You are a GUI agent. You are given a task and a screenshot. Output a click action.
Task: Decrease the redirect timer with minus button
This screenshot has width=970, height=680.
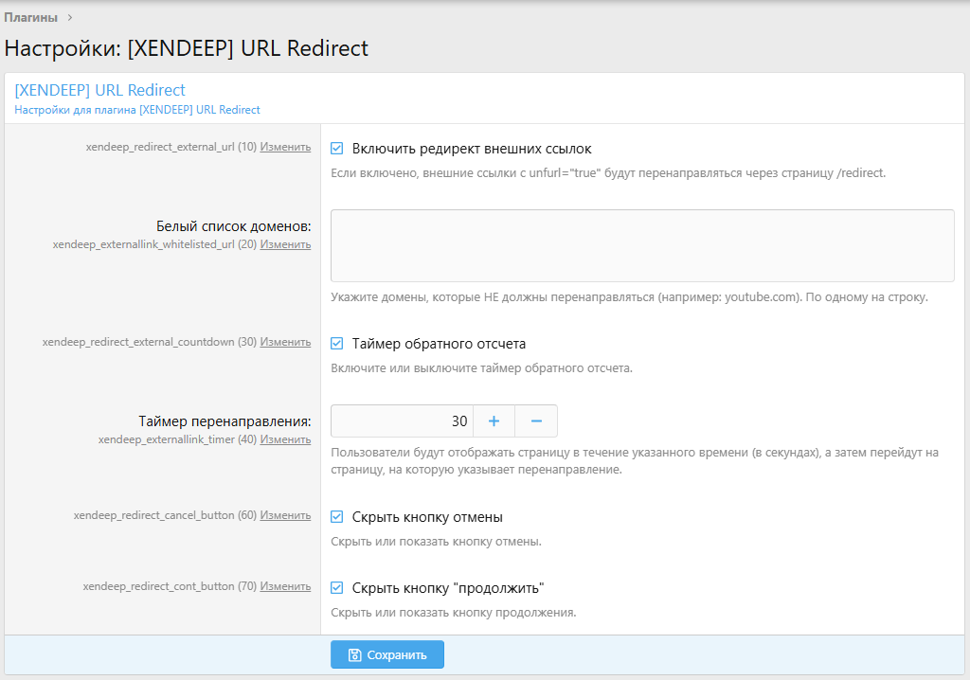click(536, 421)
